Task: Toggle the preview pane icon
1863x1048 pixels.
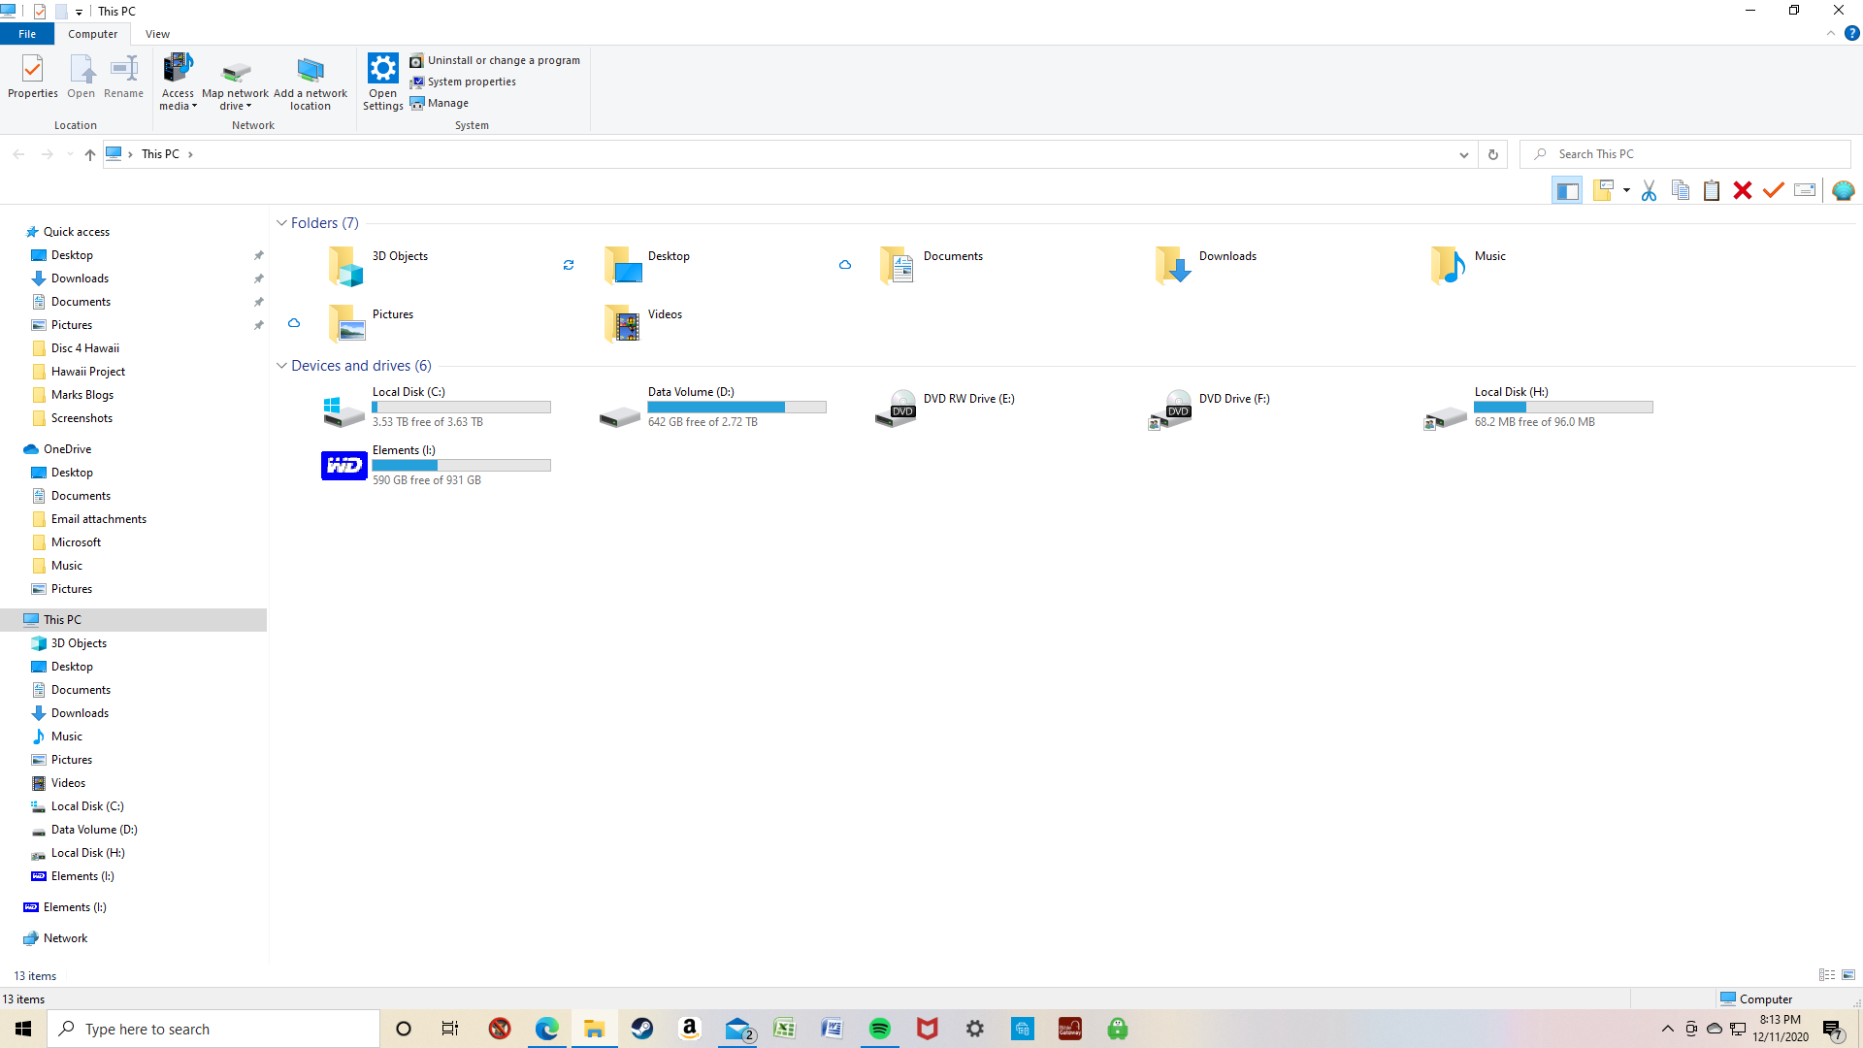Action: [1567, 190]
